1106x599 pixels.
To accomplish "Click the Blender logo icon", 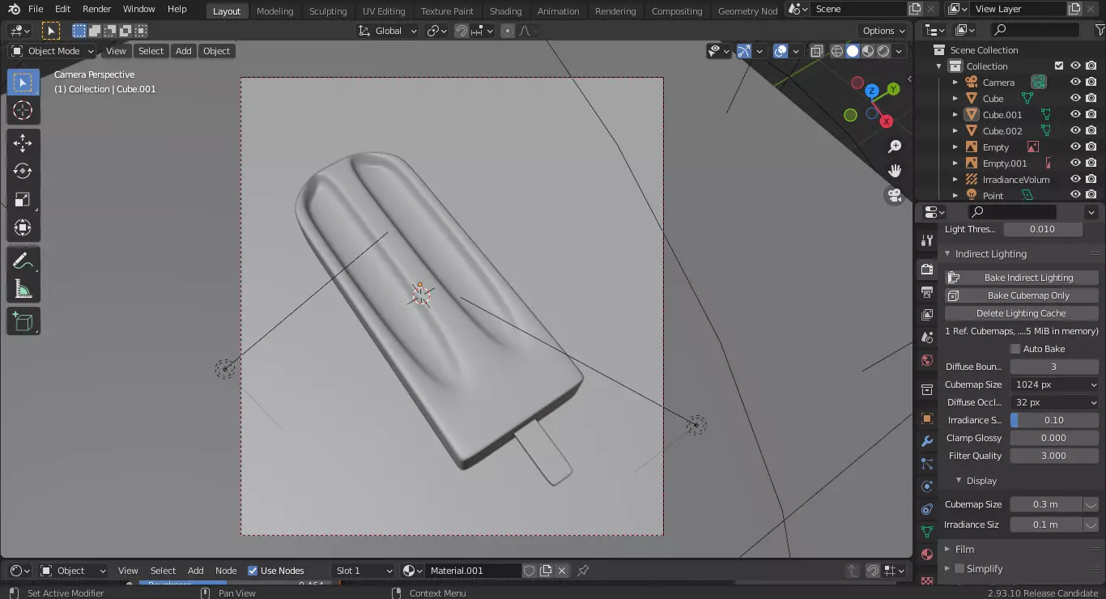I will pos(15,9).
